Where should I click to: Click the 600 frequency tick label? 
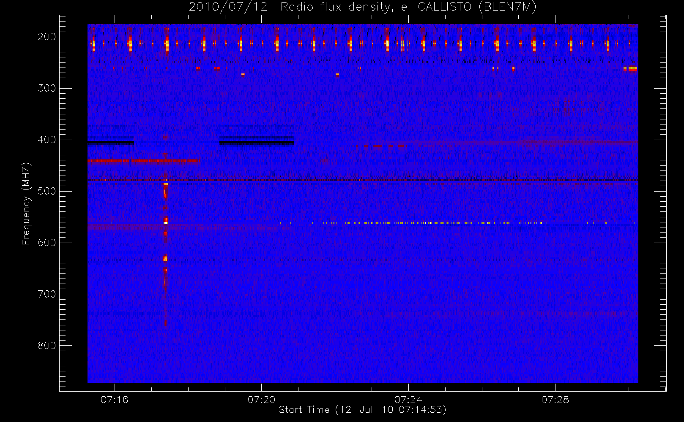[47, 243]
